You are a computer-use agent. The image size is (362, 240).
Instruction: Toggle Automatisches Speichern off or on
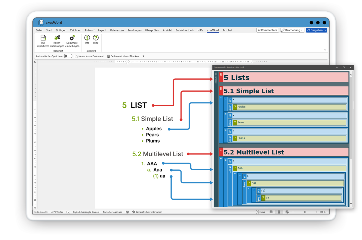68,56
